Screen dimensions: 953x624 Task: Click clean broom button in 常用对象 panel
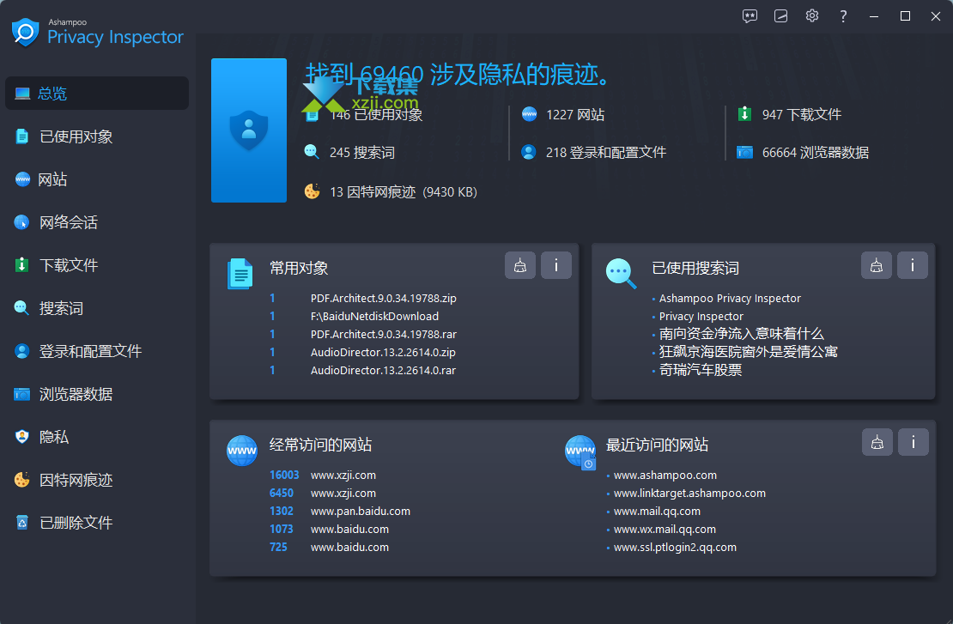click(520, 265)
